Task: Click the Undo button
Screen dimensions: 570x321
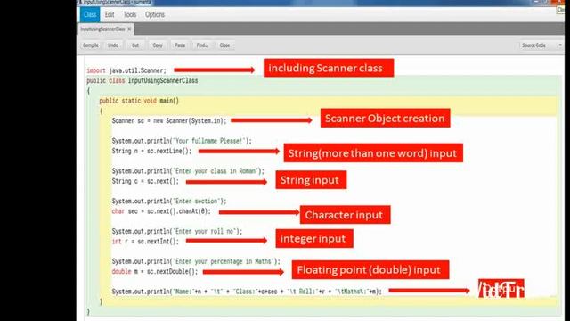Action: click(113, 45)
